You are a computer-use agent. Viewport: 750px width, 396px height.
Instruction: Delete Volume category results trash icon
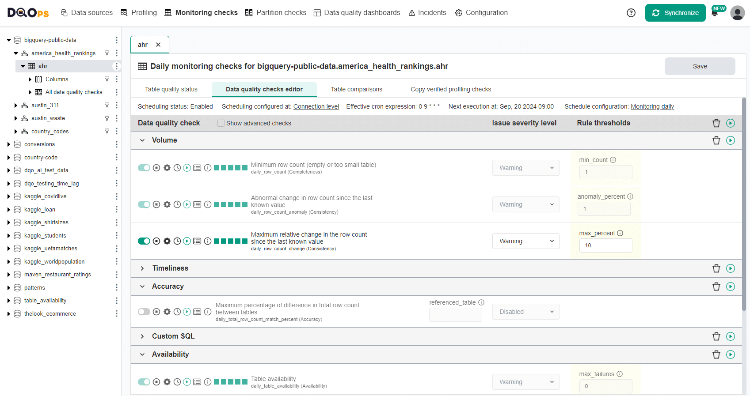point(716,140)
